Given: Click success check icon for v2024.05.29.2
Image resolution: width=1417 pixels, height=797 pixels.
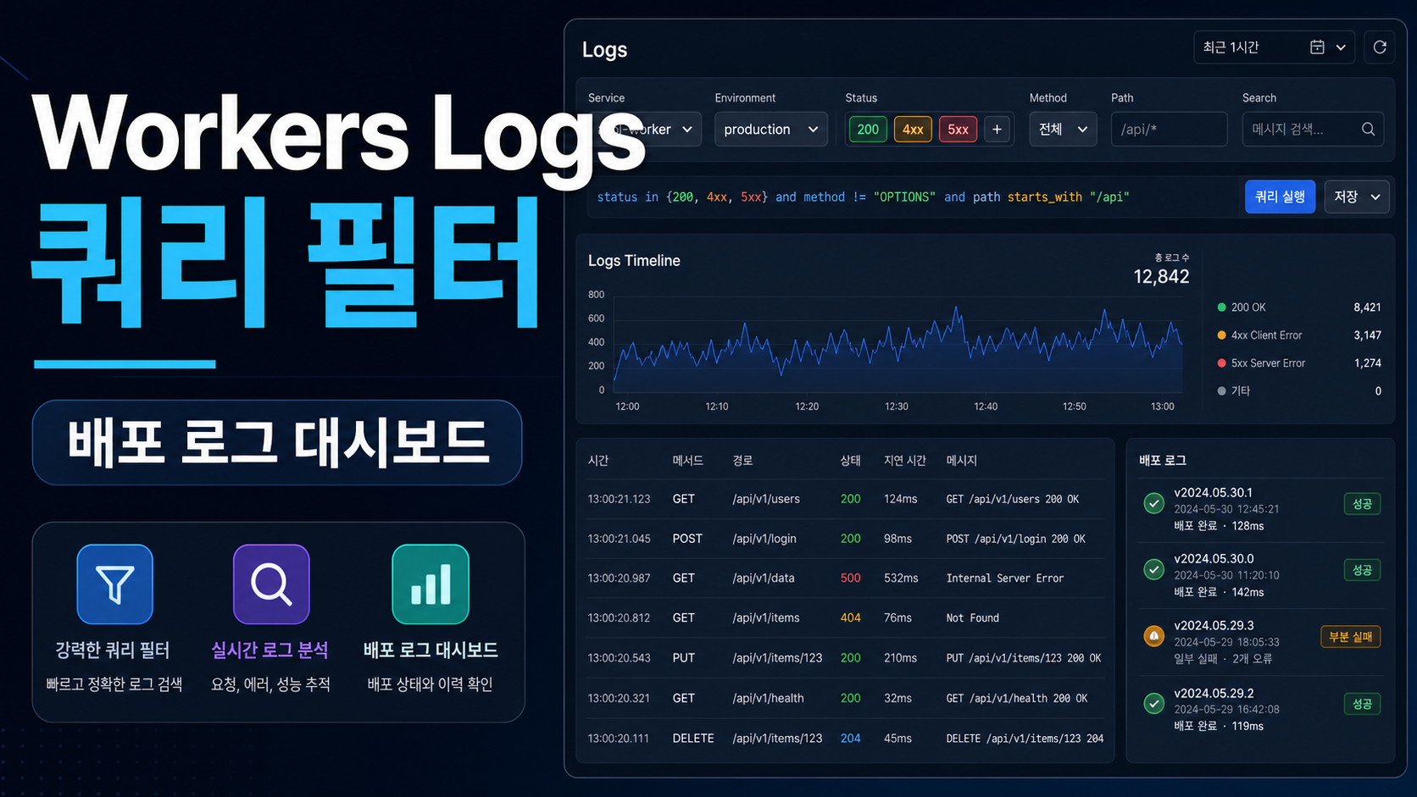Looking at the screenshot, I should 1153,703.
